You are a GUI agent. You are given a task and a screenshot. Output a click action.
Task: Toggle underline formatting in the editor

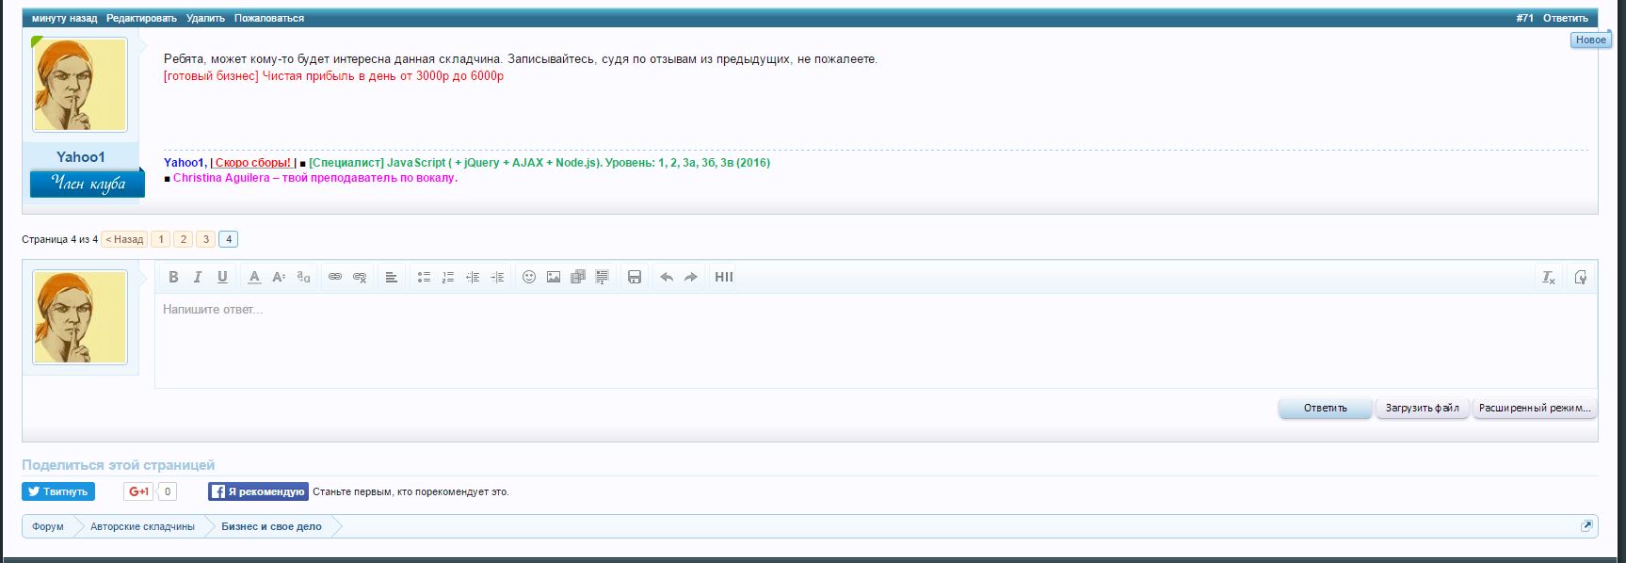pyautogui.click(x=222, y=277)
